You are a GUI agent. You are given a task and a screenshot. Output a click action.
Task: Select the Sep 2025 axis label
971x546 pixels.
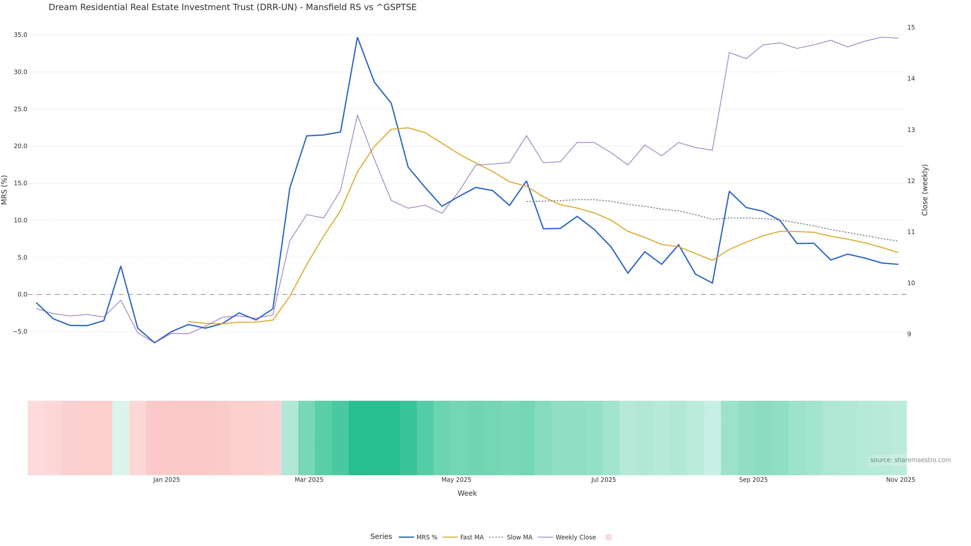753,480
